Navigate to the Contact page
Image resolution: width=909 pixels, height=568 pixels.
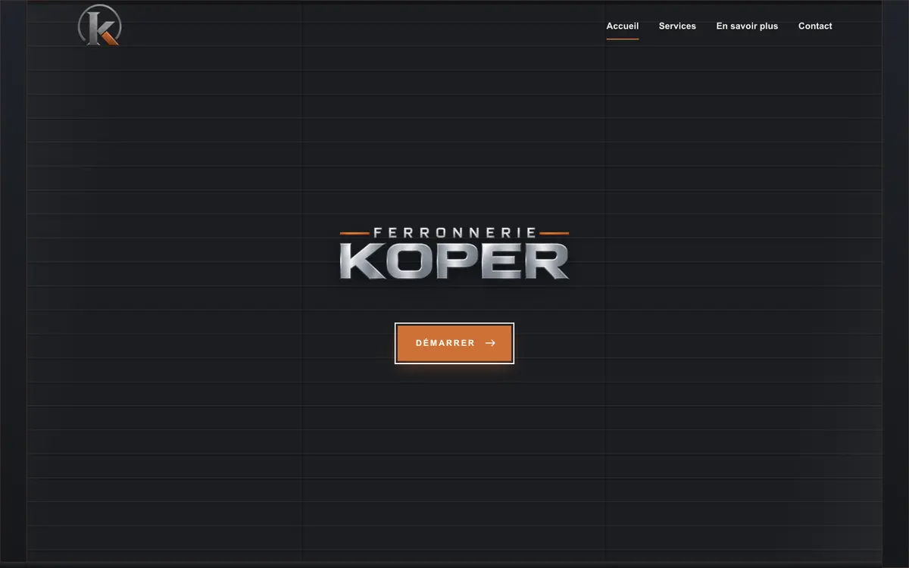coord(815,26)
